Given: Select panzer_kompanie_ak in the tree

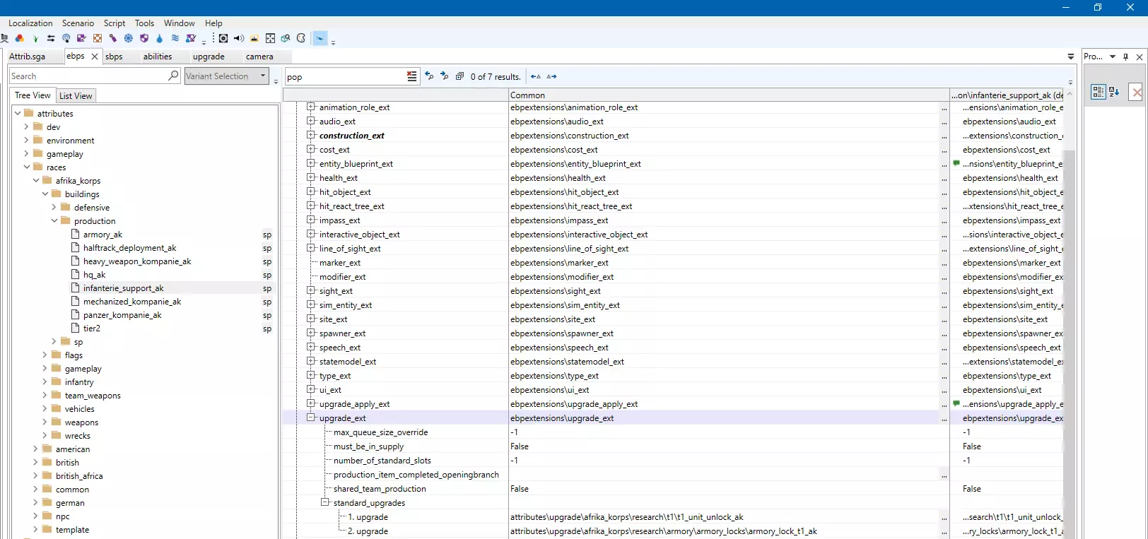Looking at the screenshot, I should (122, 315).
